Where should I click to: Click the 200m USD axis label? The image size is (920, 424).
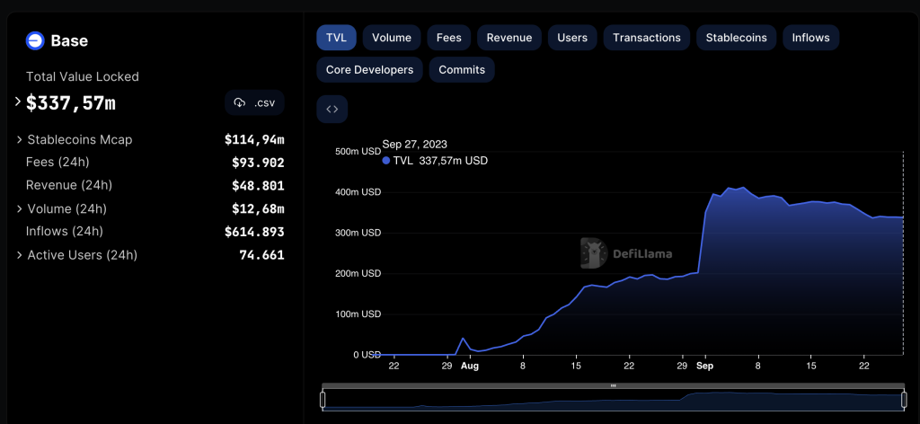click(x=358, y=273)
